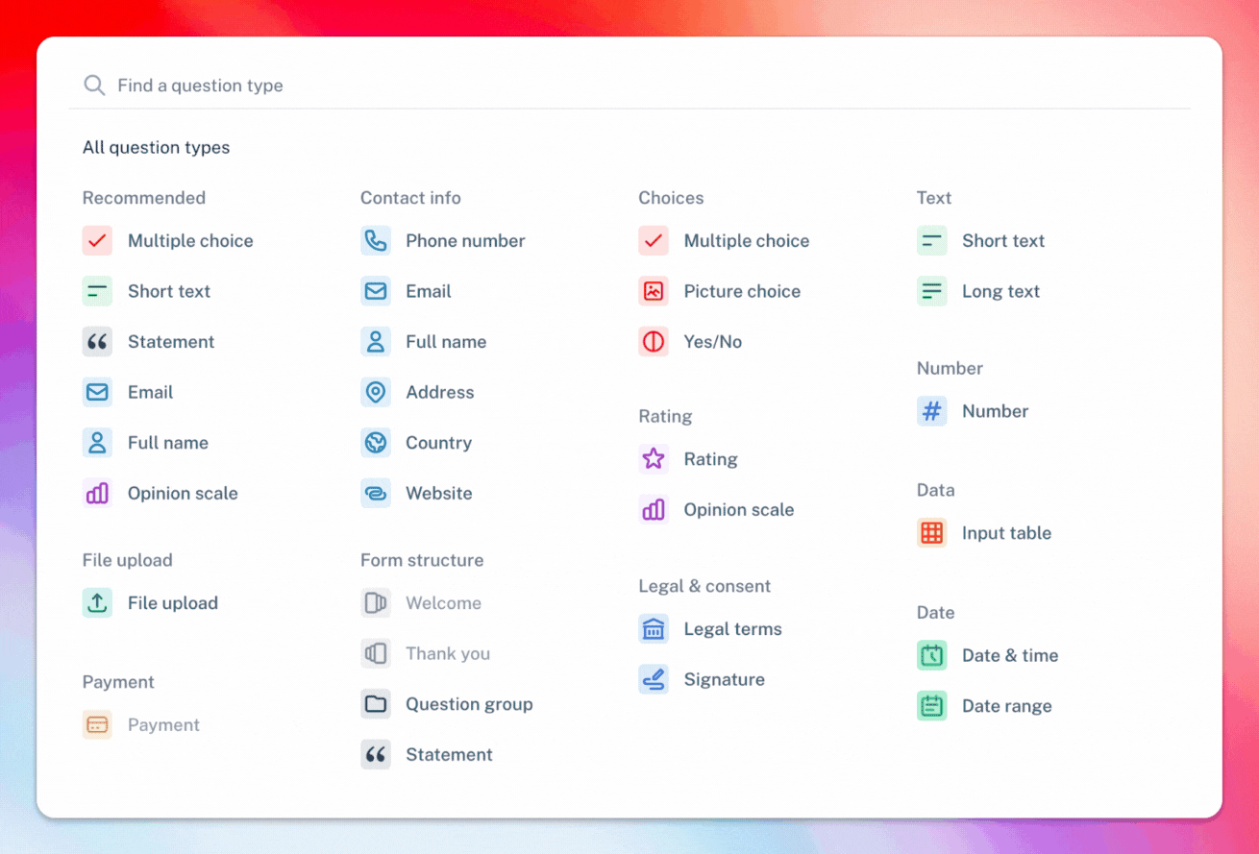Add a Long text question
Viewport: 1259px width, 854px height.
tap(1000, 291)
